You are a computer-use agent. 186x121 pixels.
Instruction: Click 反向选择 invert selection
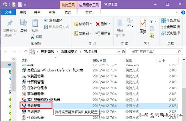(170, 33)
